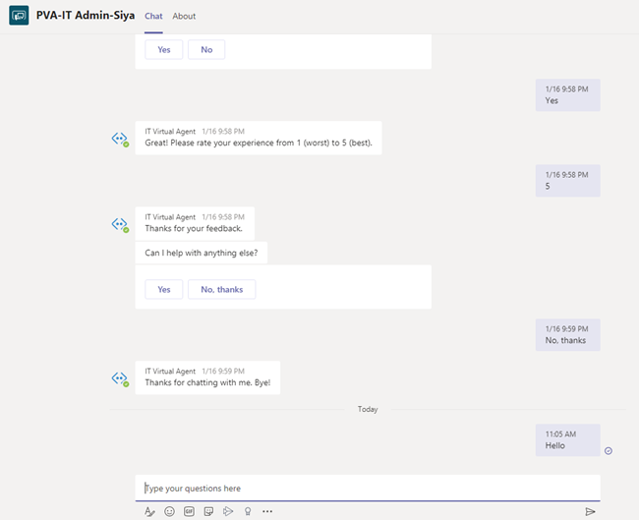Focus the 'Type your questions here' box

pyautogui.click(x=368, y=489)
